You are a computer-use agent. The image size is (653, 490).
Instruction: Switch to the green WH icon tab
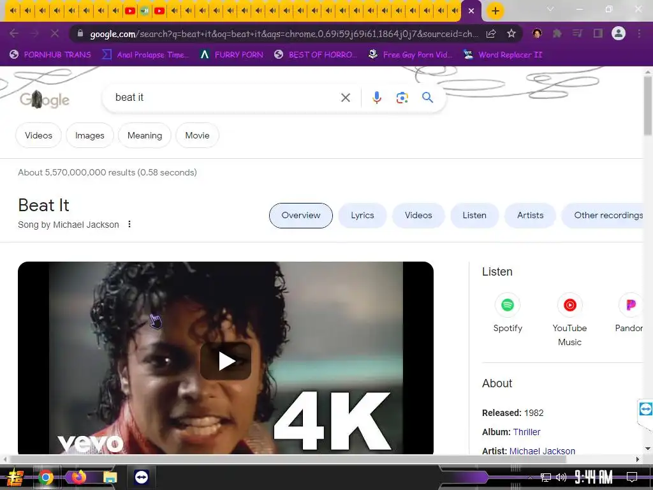[145, 11]
